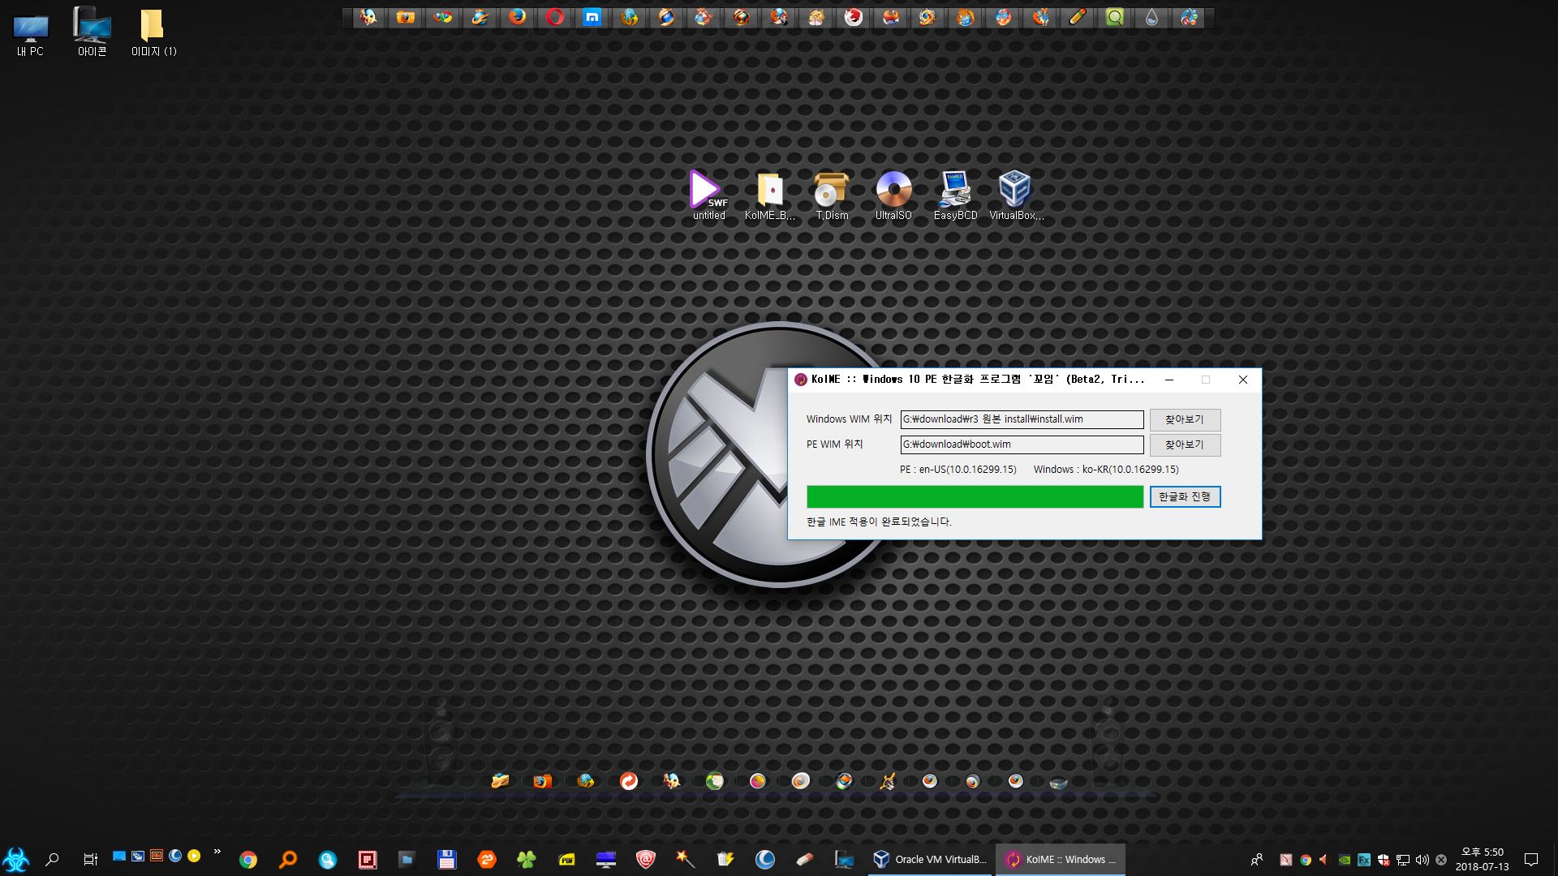Focus the PE WIM path field
The image size is (1558, 876).
coord(1022,444)
